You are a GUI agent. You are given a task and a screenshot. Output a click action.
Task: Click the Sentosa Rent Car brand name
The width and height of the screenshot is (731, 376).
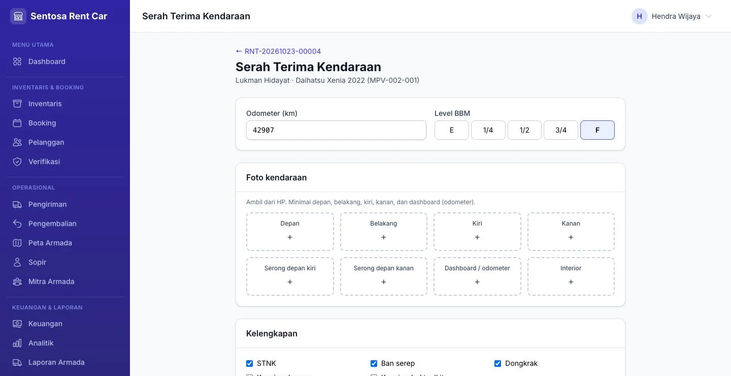click(x=69, y=16)
